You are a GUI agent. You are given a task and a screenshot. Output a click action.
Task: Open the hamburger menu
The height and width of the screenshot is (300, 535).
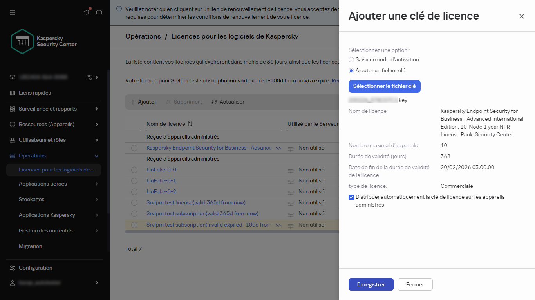12,12
